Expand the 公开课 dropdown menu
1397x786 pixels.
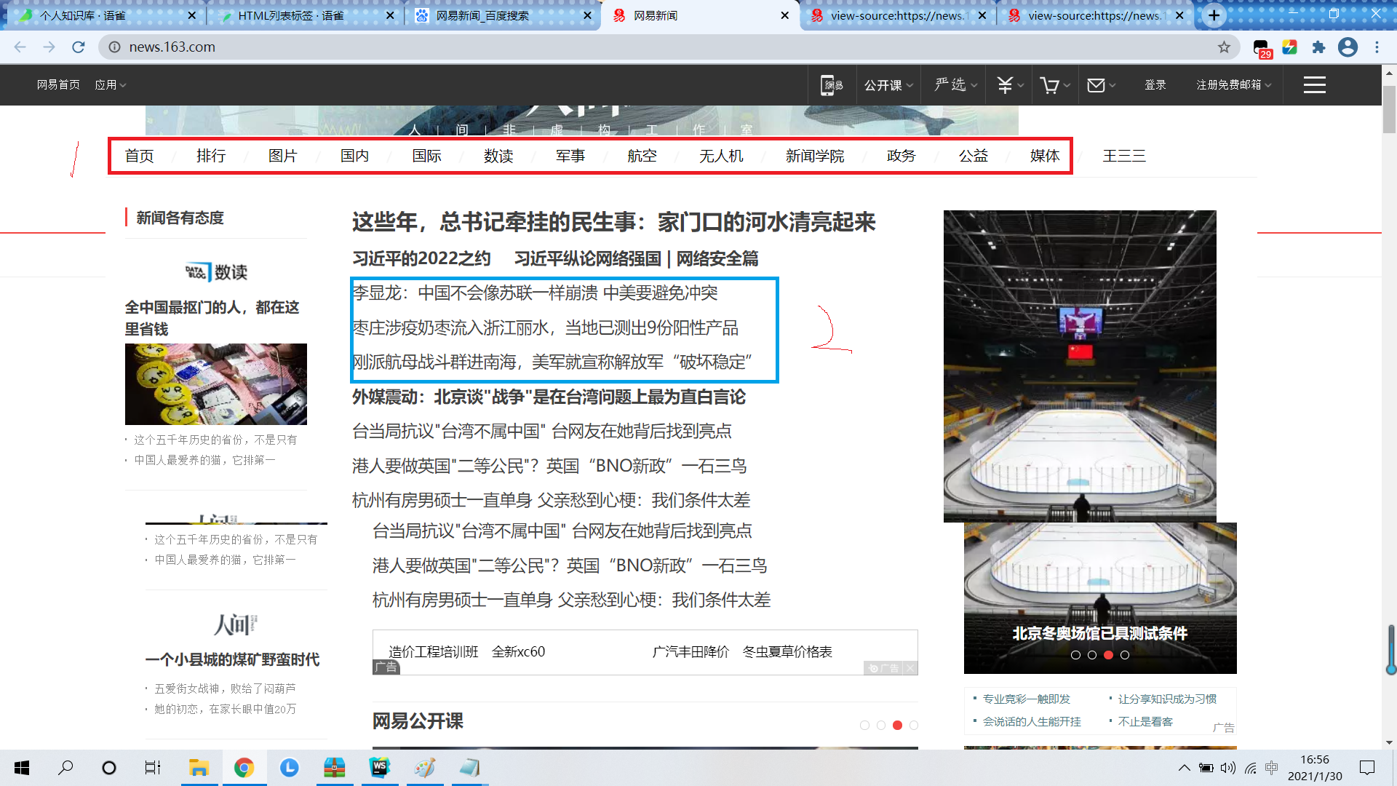[888, 85]
